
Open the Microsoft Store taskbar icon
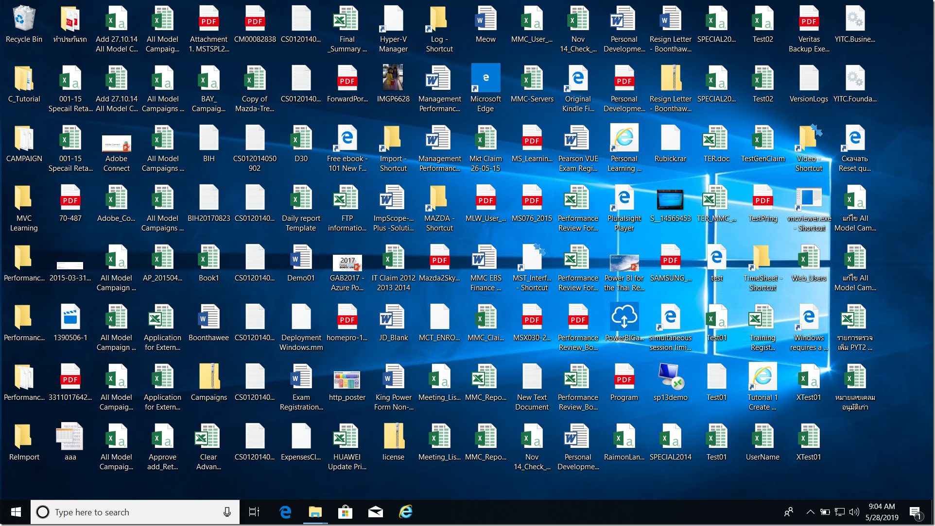(346, 512)
